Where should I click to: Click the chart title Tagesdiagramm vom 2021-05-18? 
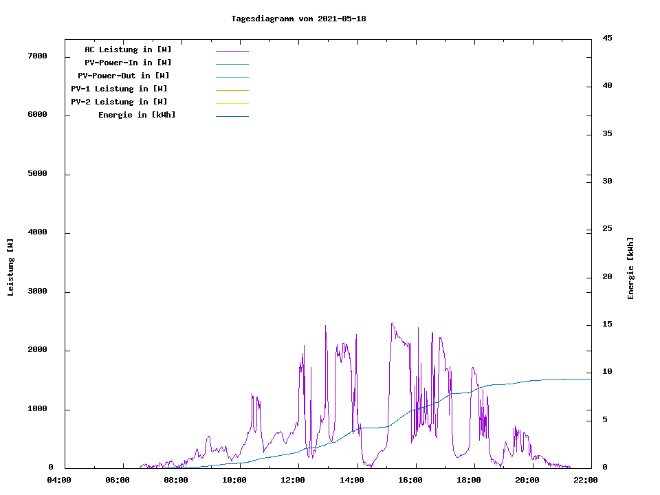click(298, 19)
